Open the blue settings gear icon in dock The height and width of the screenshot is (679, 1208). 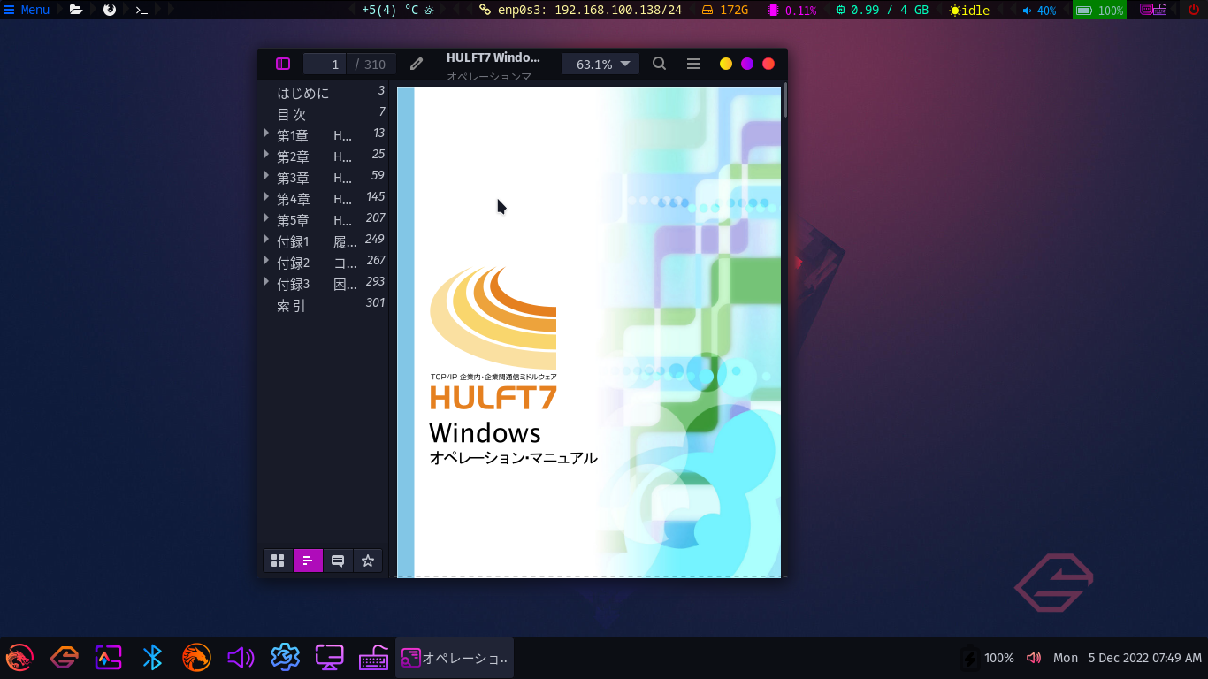285,658
